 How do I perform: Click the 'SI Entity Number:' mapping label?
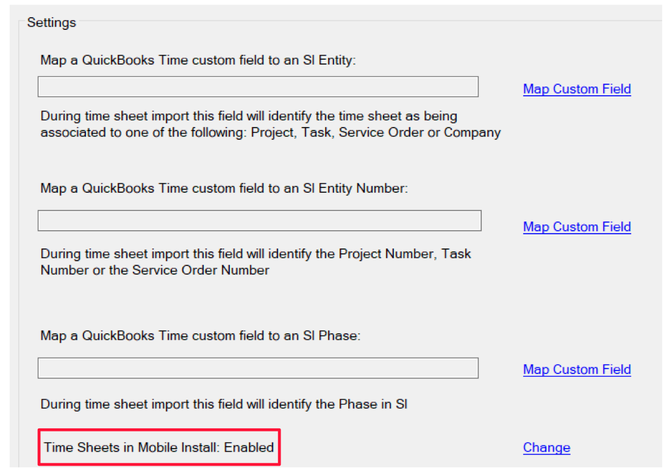pyautogui.click(x=356, y=188)
